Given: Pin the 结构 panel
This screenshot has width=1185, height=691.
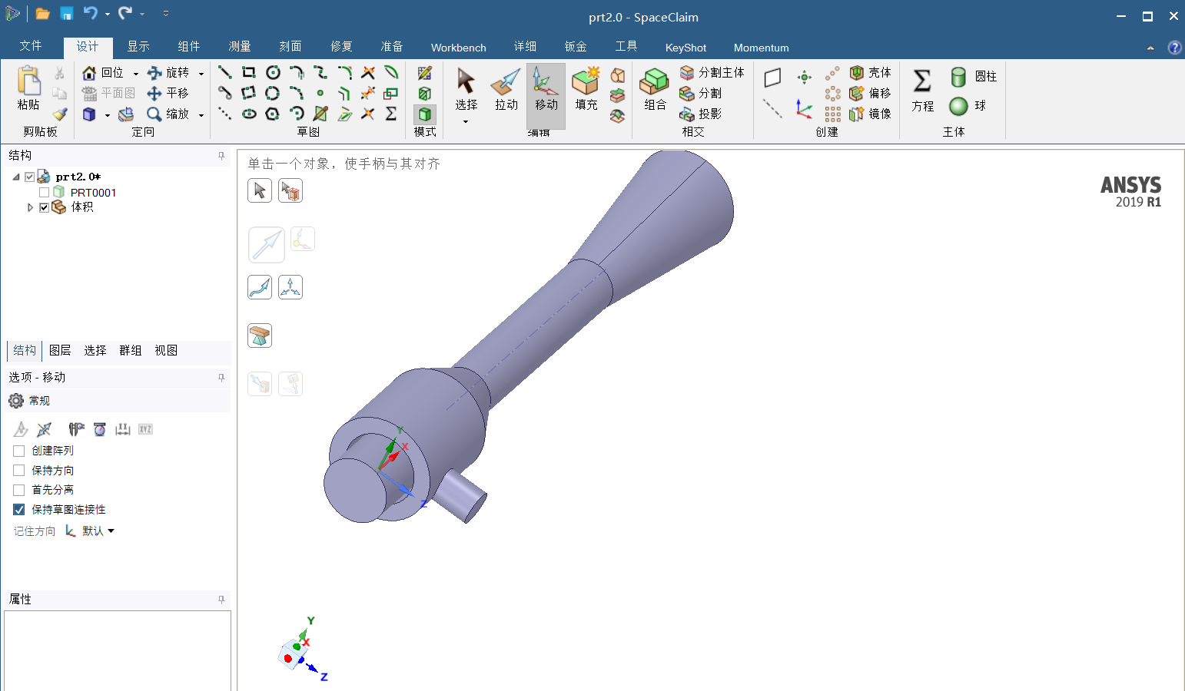Looking at the screenshot, I should (x=221, y=156).
